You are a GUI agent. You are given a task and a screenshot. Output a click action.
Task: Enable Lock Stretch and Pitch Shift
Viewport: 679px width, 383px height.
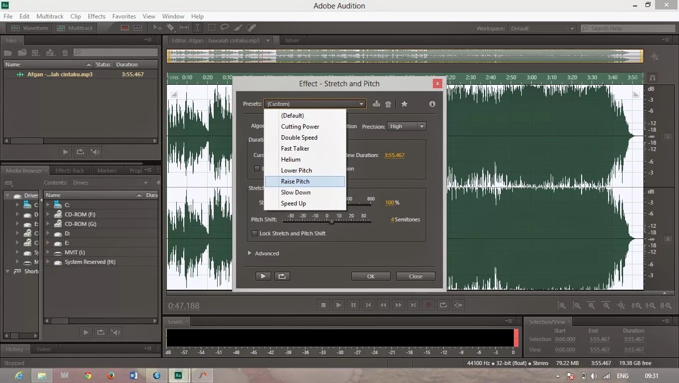pos(255,233)
